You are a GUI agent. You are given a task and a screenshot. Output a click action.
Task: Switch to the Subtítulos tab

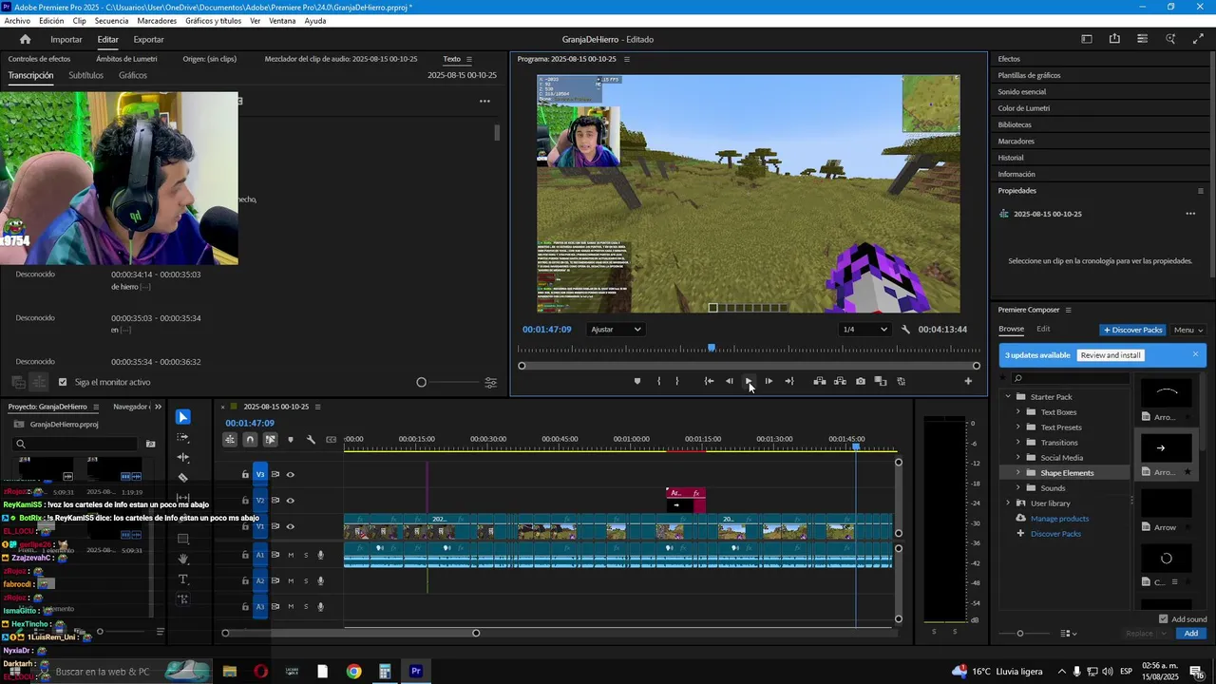[x=85, y=75]
